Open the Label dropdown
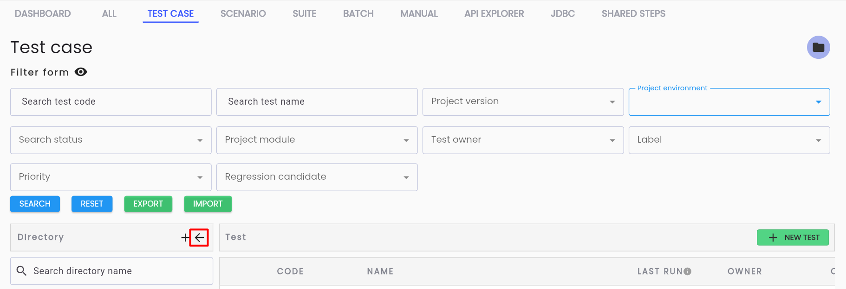The image size is (846, 289). tap(729, 140)
